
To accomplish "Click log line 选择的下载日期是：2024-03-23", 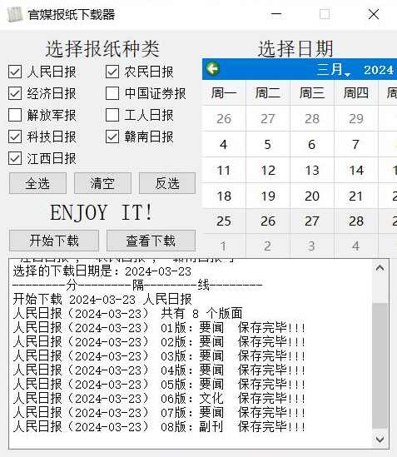I will coord(102,271).
